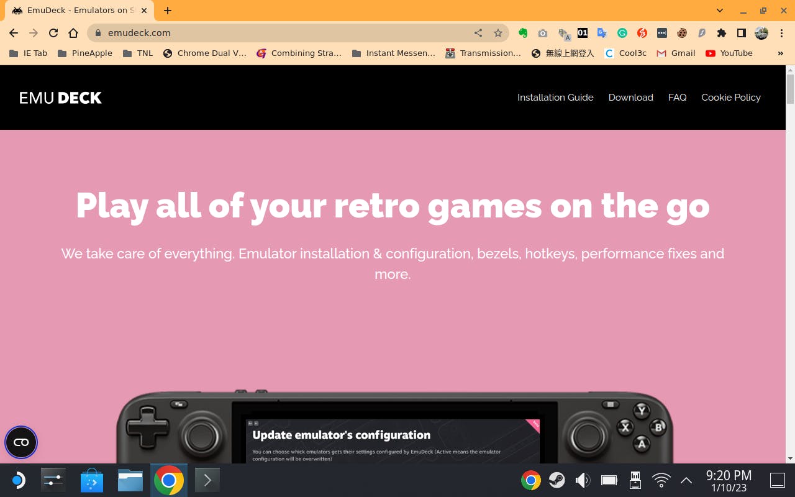The height and width of the screenshot is (497, 795).
Task: Click the red lightning bolt extension
Action: pyautogui.click(x=642, y=33)
